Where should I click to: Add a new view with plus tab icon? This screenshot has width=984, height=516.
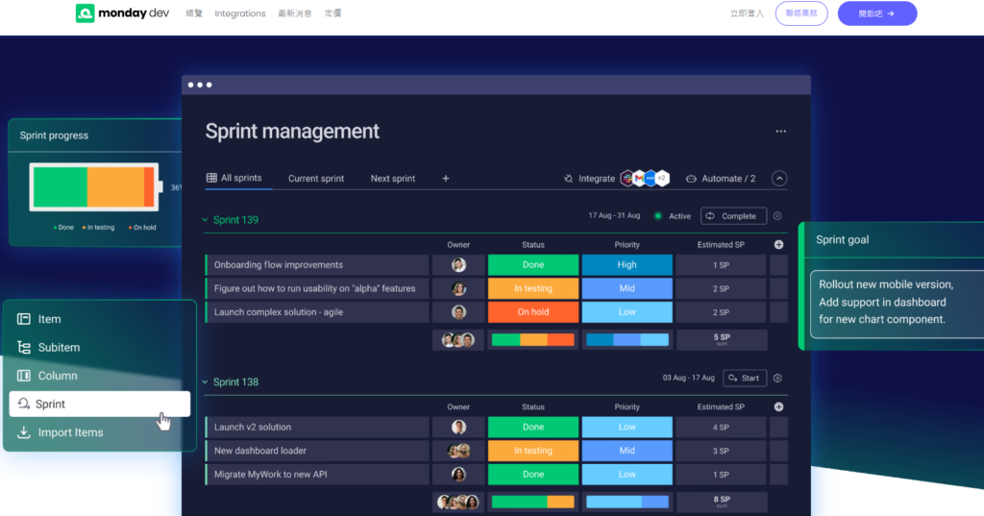pyautogui.click(x=446, y=179)
